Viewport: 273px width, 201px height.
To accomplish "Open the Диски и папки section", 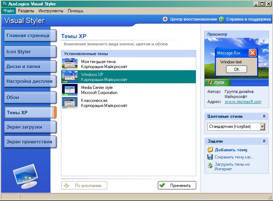I will 30,67.
